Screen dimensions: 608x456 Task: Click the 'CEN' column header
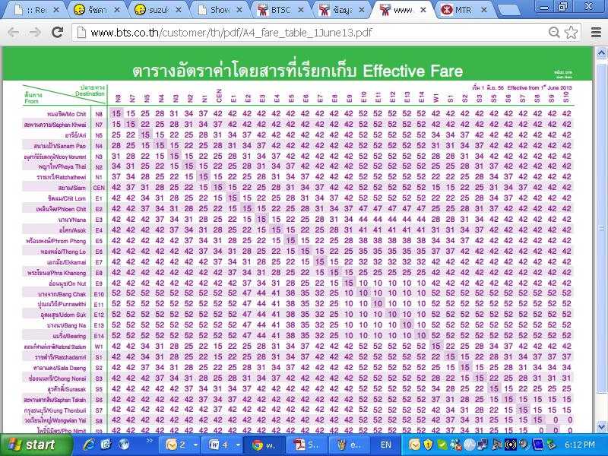point(219,97)
